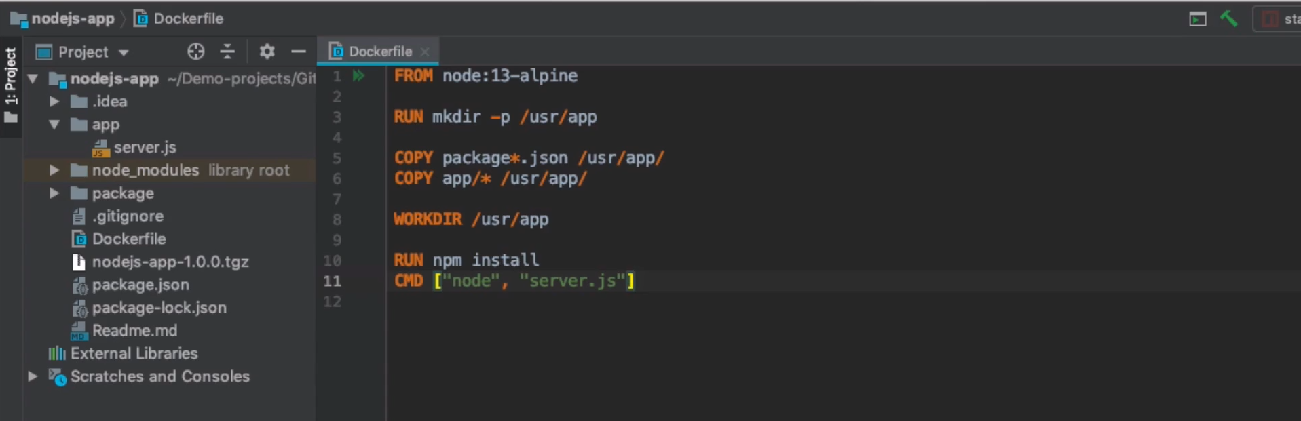Select package-lock.json in the project tree

click(x=159, y=308)
